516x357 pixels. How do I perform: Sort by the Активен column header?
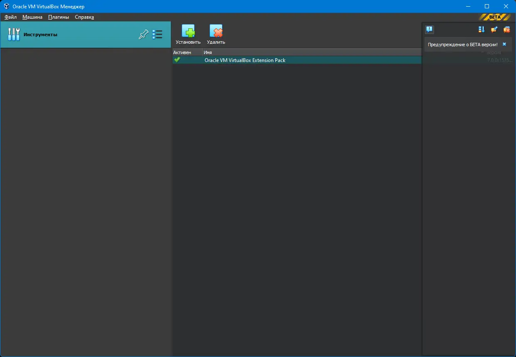188,52
